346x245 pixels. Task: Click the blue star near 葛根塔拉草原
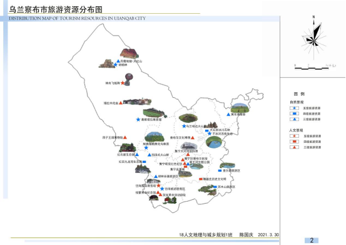(x=138, y=120)
